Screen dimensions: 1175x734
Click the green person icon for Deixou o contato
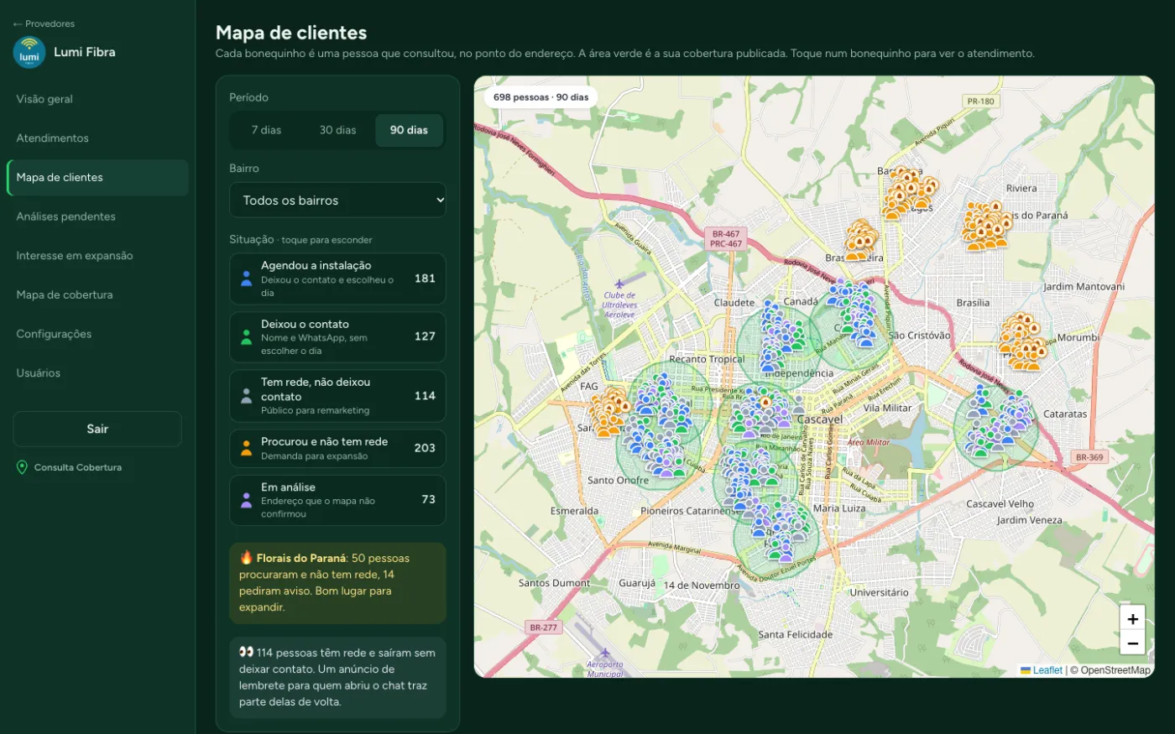pyautogui.click(x=247, y=337)
